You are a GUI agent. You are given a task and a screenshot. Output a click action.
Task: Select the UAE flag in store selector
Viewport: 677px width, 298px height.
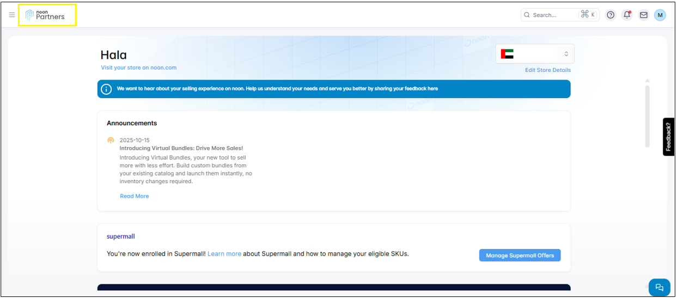click(507, 54)
